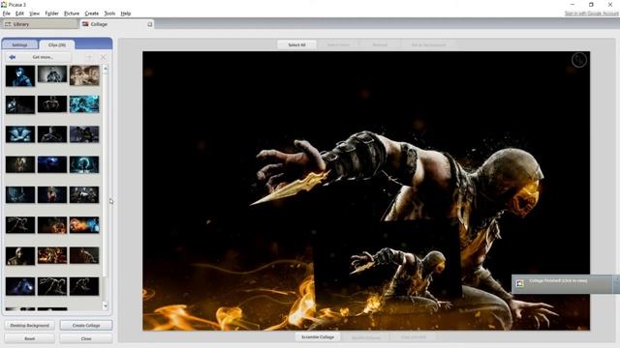The width and height of the screenshot is (620, 348).
Task: Select the orange flames clip, seventh row middle
Action: click(52, 255)
